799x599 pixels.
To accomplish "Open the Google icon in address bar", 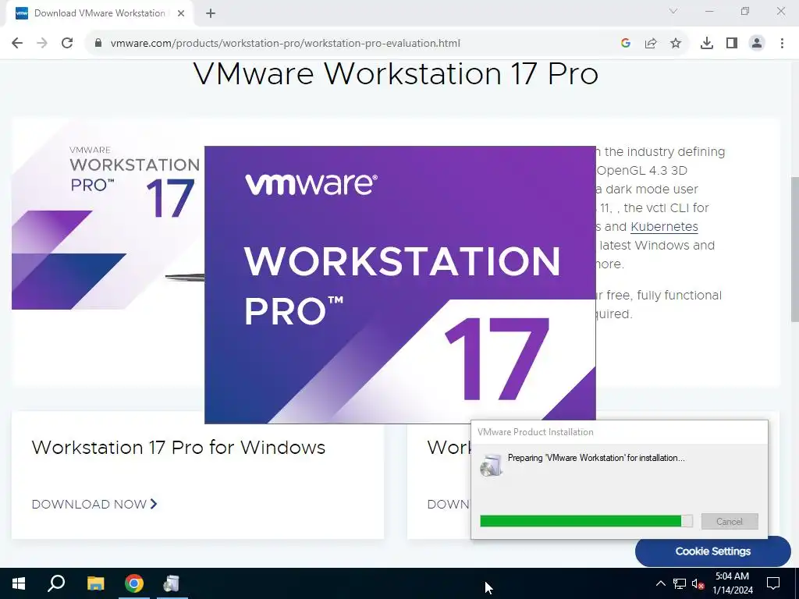I will pyautogui.click(x=626, y=44).
